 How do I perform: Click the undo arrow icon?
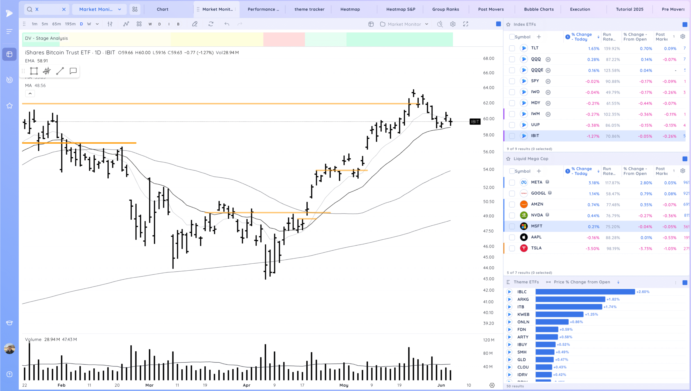(x=227, y=24)
